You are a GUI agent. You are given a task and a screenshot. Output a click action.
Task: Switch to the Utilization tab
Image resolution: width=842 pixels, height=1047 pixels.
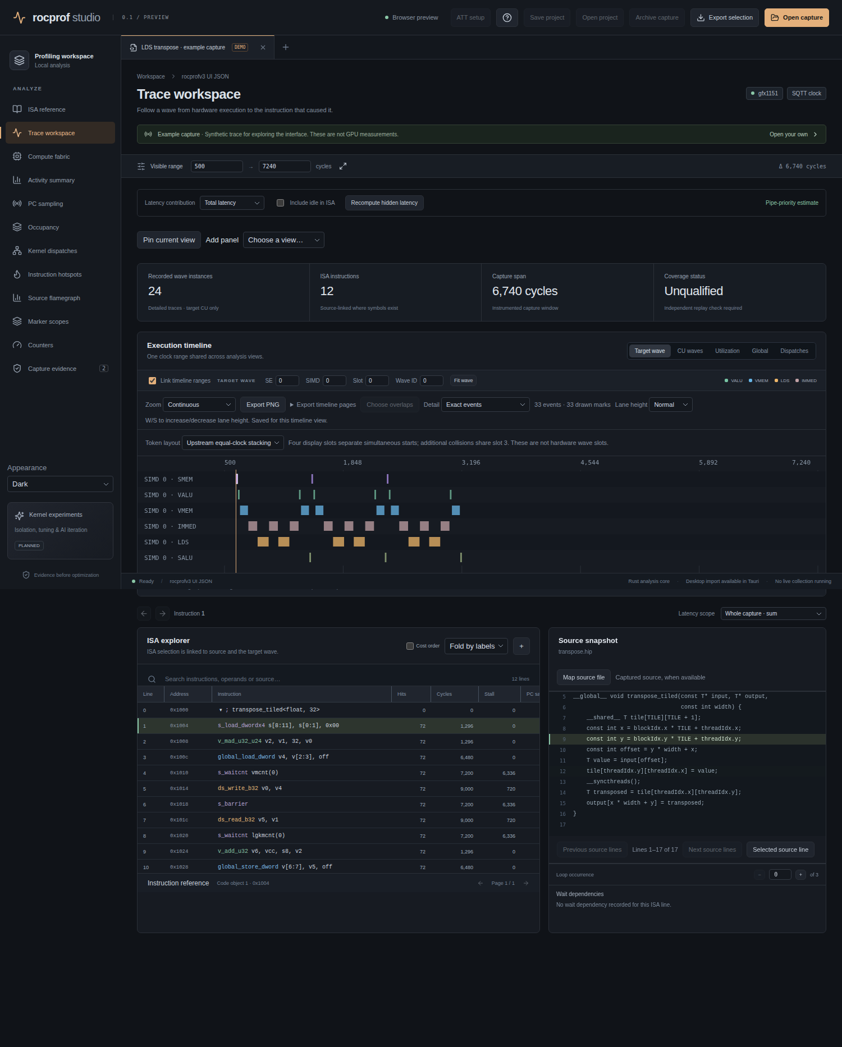[x=727, y=351]
